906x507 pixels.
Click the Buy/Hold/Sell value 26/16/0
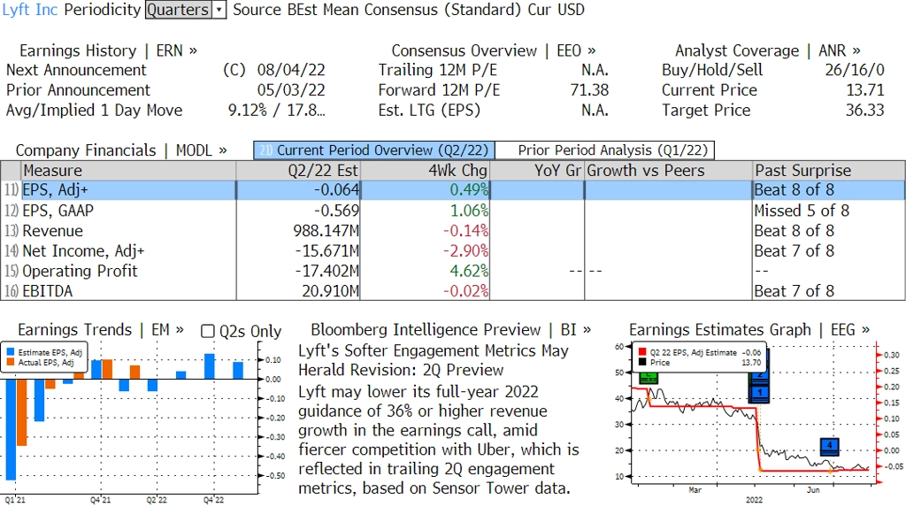[855, 70]
